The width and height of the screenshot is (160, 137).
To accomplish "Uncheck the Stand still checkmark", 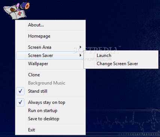I will 20,91.
